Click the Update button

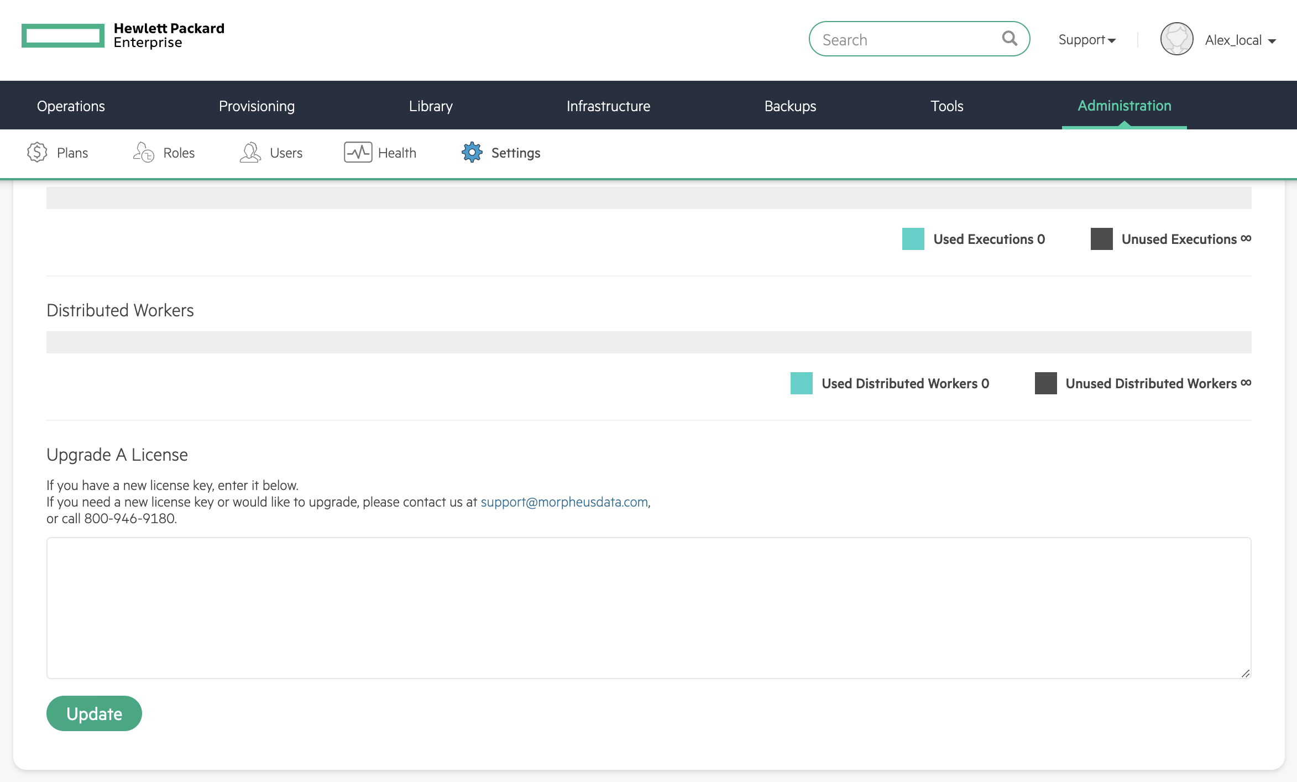(x=94, y=713)
